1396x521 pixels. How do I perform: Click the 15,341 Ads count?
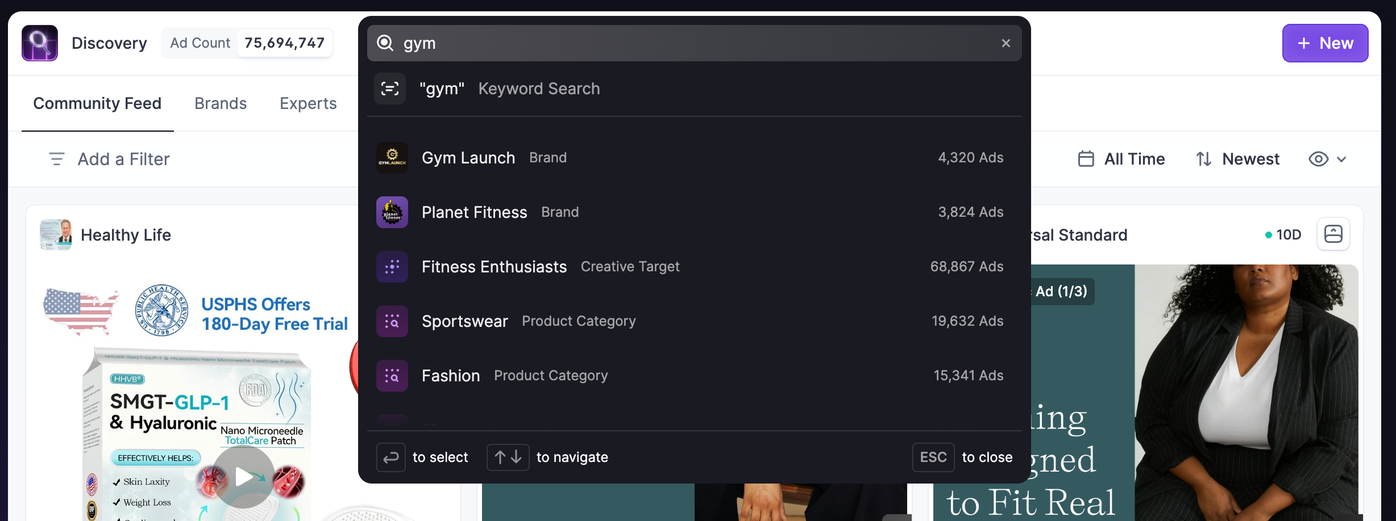pyautogui.click(x=969, y=376)
